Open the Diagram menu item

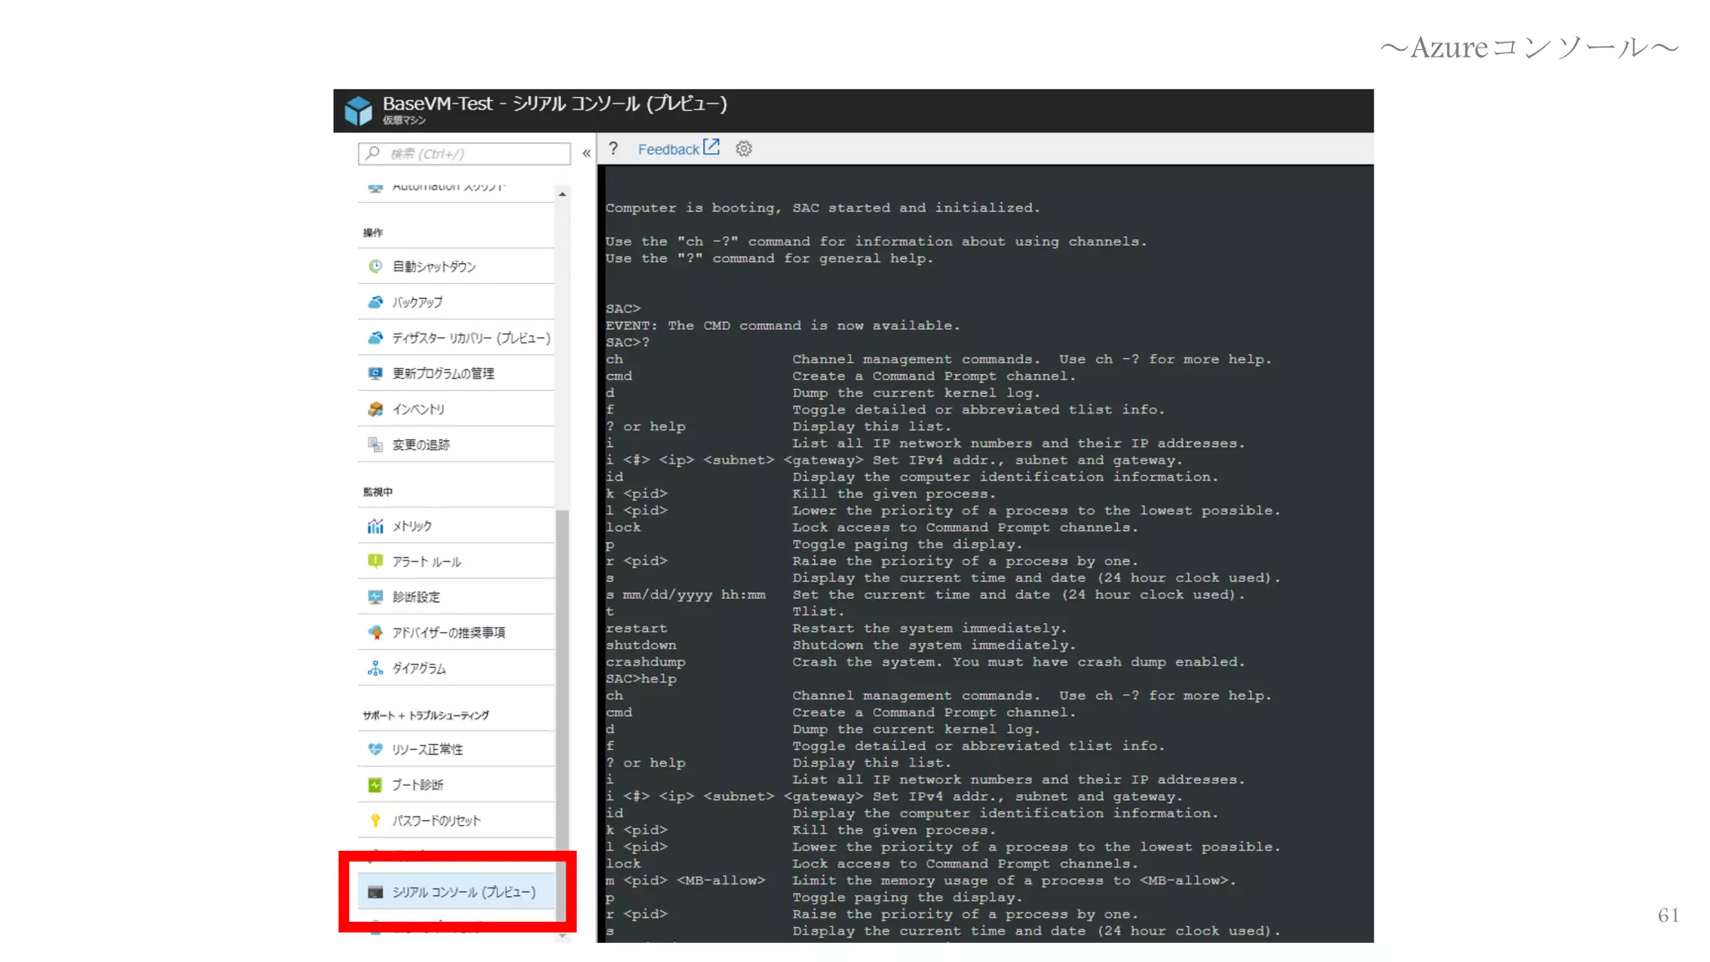[x=419, y=668]
